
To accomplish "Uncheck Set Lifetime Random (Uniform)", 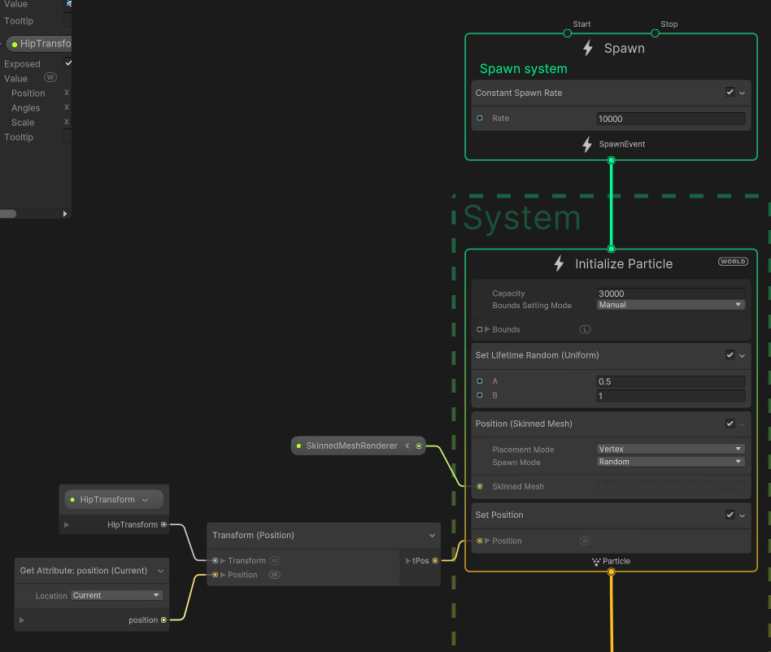I will coord(730,355).
